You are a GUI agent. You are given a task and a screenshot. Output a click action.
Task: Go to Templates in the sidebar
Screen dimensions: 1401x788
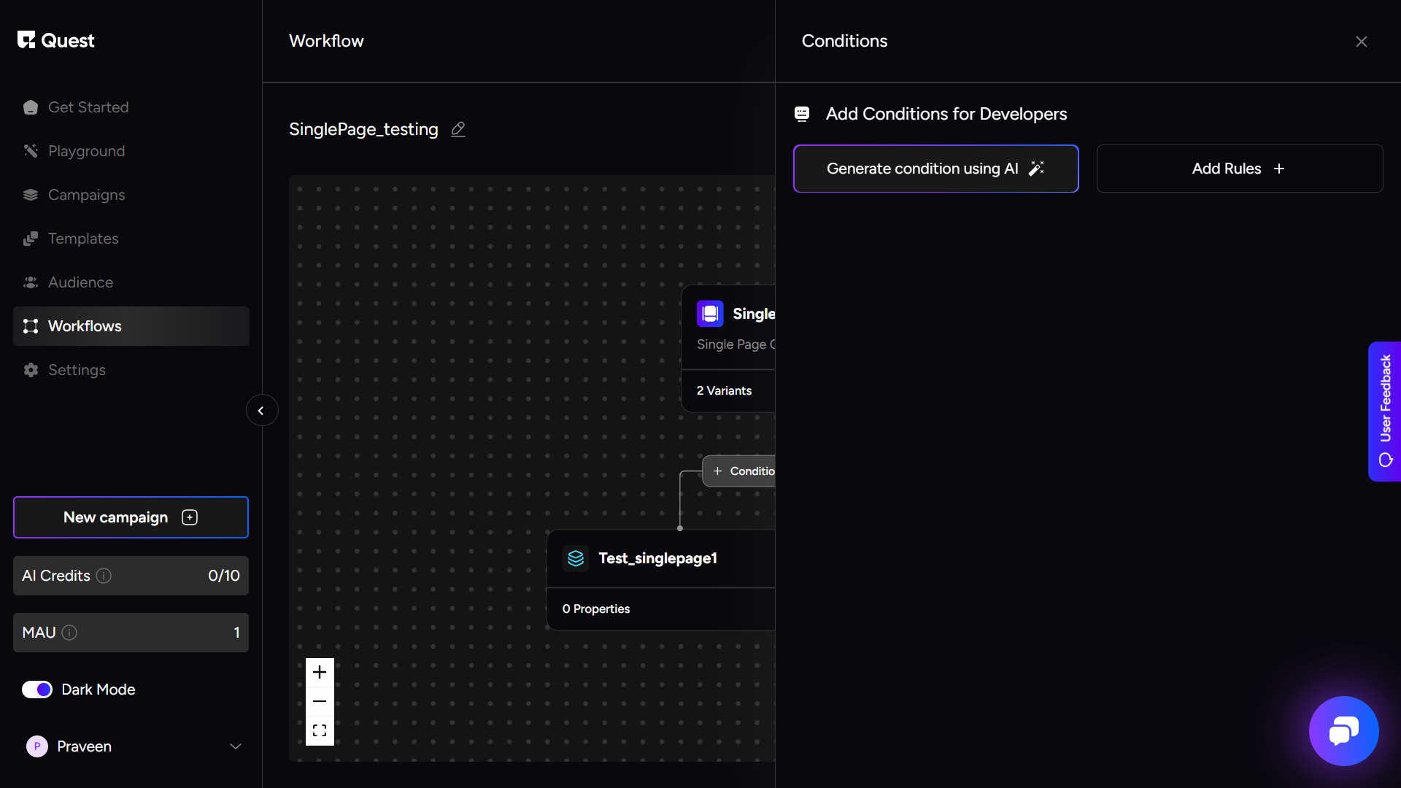82,239
